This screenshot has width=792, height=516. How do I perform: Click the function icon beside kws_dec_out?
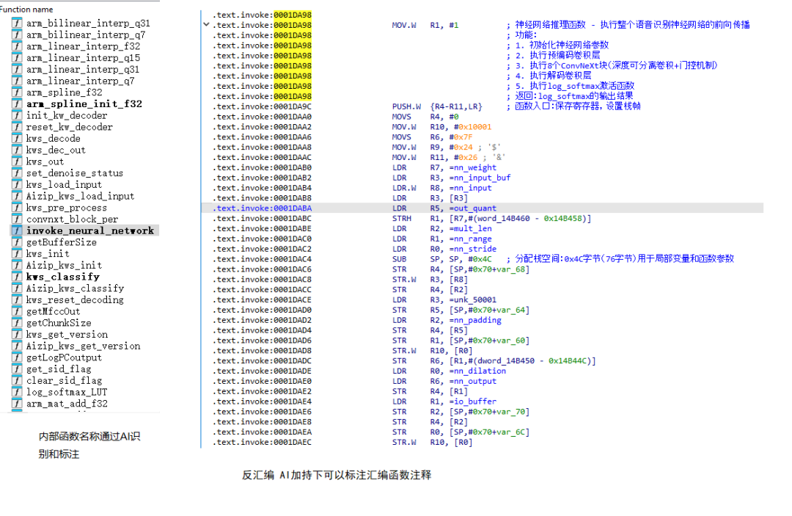click(x=17, y=150)
